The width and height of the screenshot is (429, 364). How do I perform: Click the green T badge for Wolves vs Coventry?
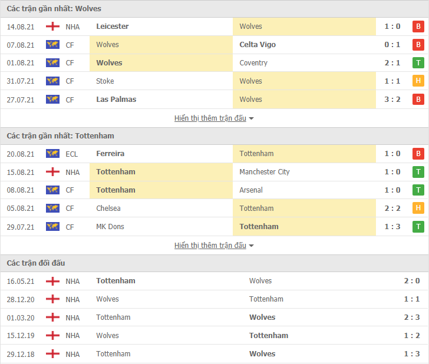click(418, 63)
